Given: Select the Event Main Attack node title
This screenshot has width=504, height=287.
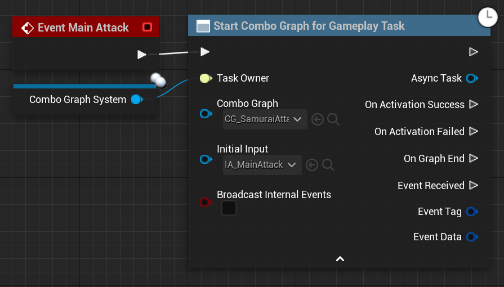Looking at the screenshot, I should point(83,28).
